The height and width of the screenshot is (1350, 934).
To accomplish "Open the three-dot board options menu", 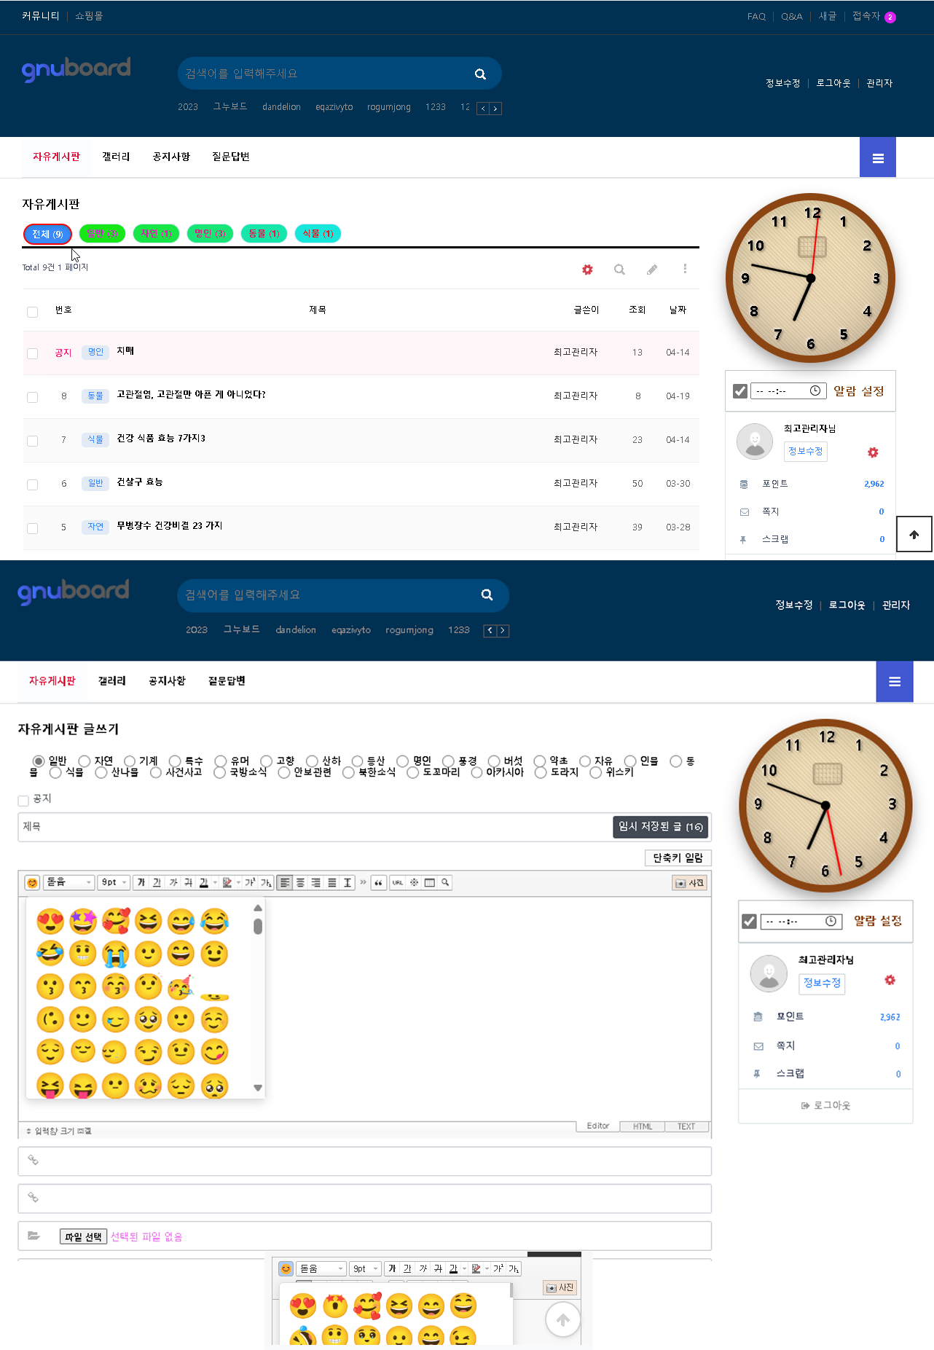I will tap(685, 270).
